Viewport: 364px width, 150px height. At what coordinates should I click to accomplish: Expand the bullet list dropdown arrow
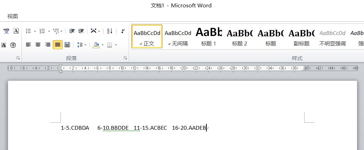(x=35, y=31)
